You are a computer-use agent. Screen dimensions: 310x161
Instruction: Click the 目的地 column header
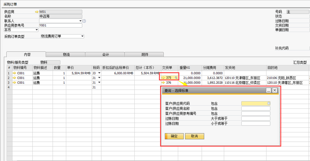pos(288,68)
